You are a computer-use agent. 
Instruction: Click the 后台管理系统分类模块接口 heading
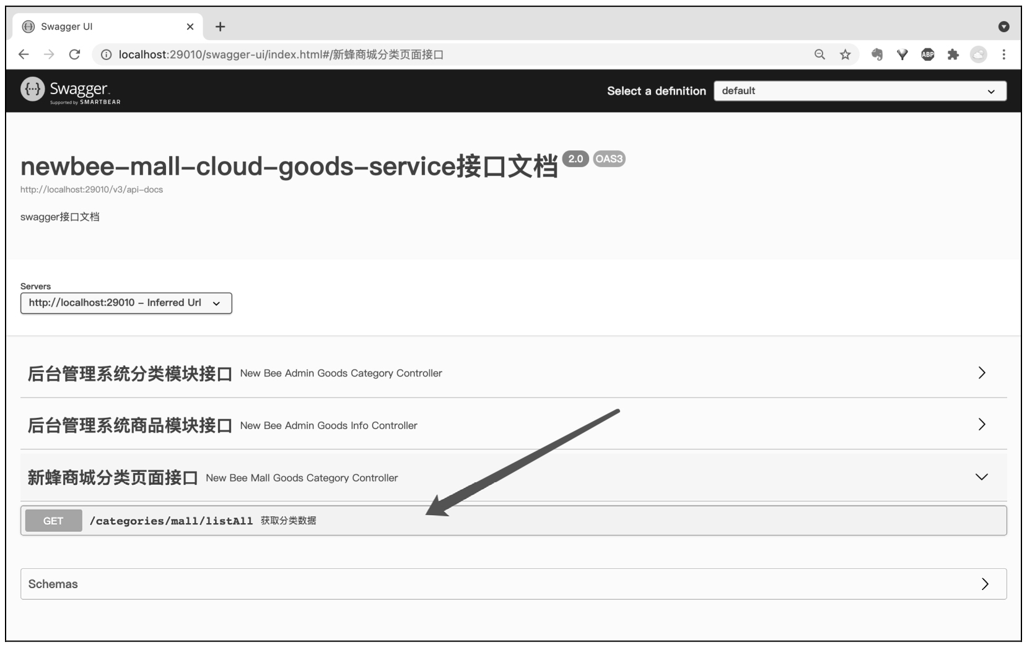click(129, 374)
